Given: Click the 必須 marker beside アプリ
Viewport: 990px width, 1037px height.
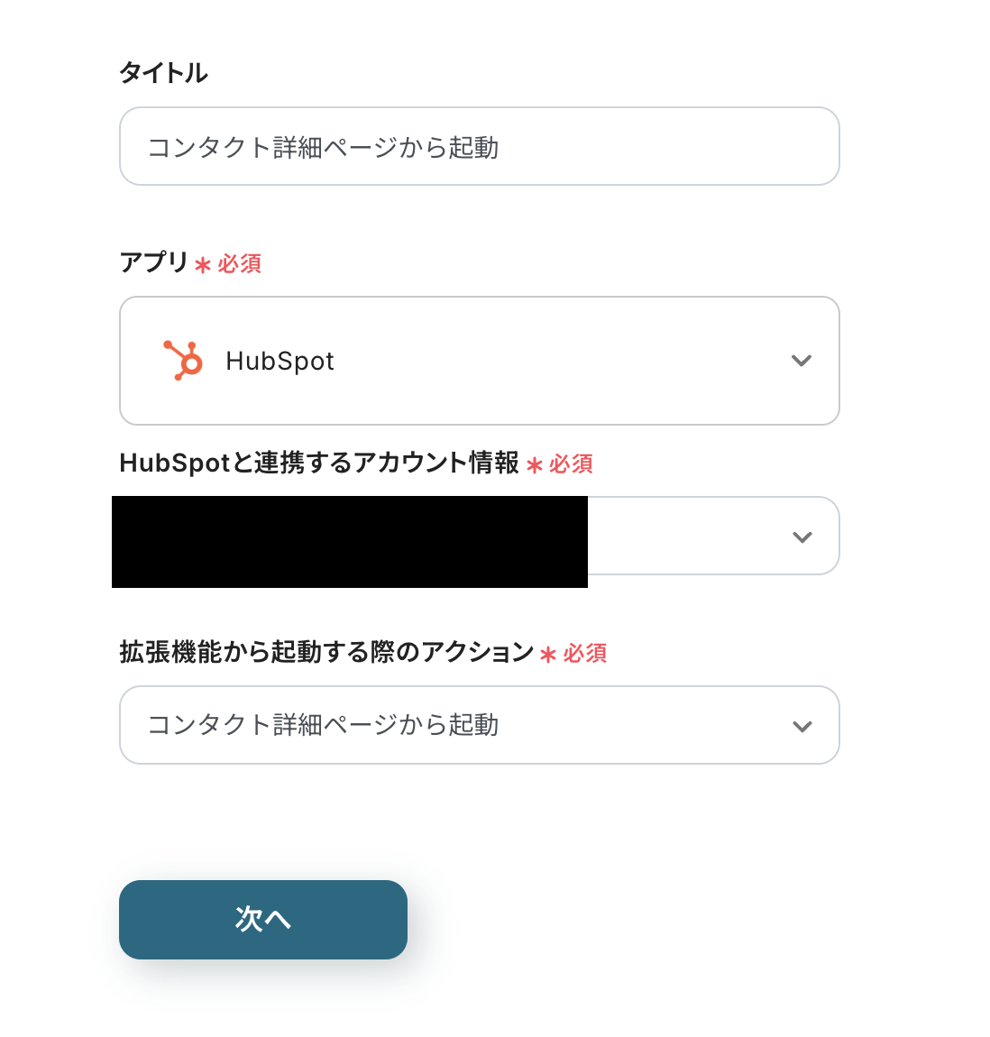Looking at the screenshot, I should [x=239, y=264].
